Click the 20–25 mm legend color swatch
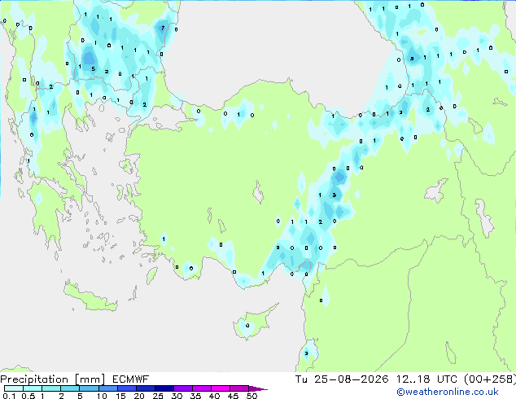 pos(146,388)
